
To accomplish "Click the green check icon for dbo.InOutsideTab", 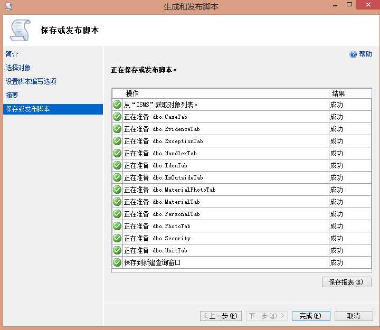I will point(117,177).
